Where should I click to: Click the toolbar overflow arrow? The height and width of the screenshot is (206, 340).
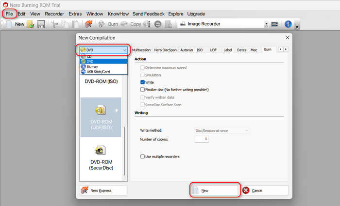click(x=297, y=27)
